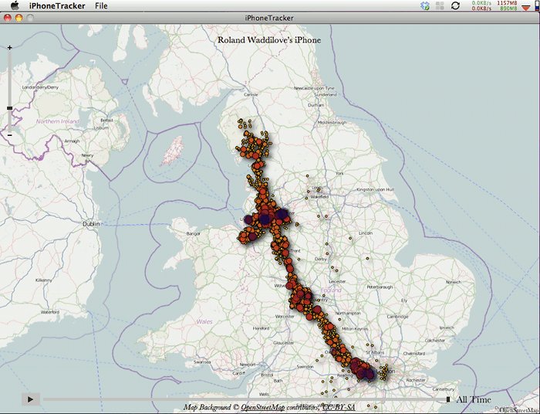Click the zoom out minus icon
Image resolution: width=540 pixels, height=414 pixels.
click(x=9, y=135)
